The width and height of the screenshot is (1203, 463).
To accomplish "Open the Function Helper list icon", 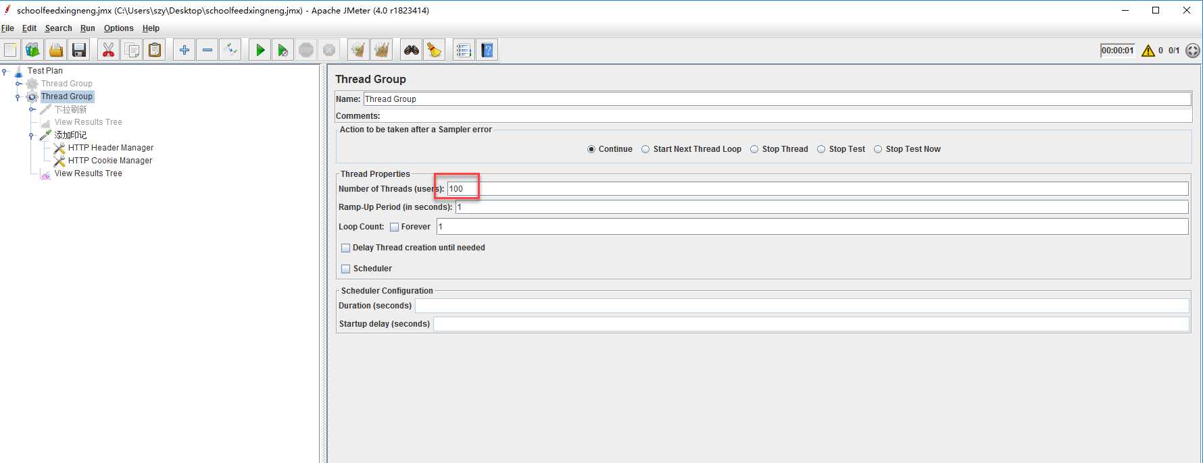I will (464, 50).
